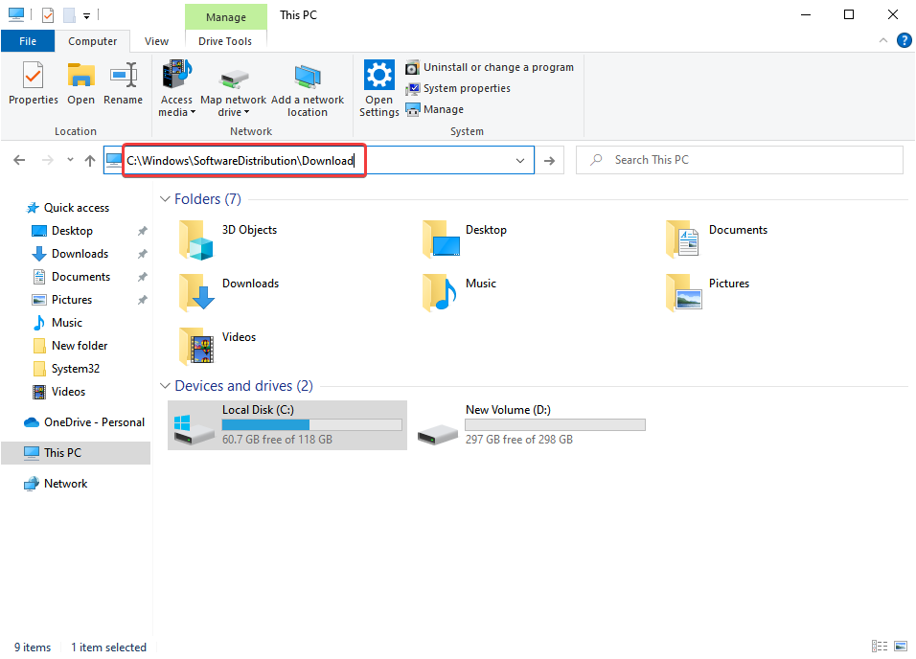
Task: Click inside the address bar path field
Action: [x=318, y=160]
